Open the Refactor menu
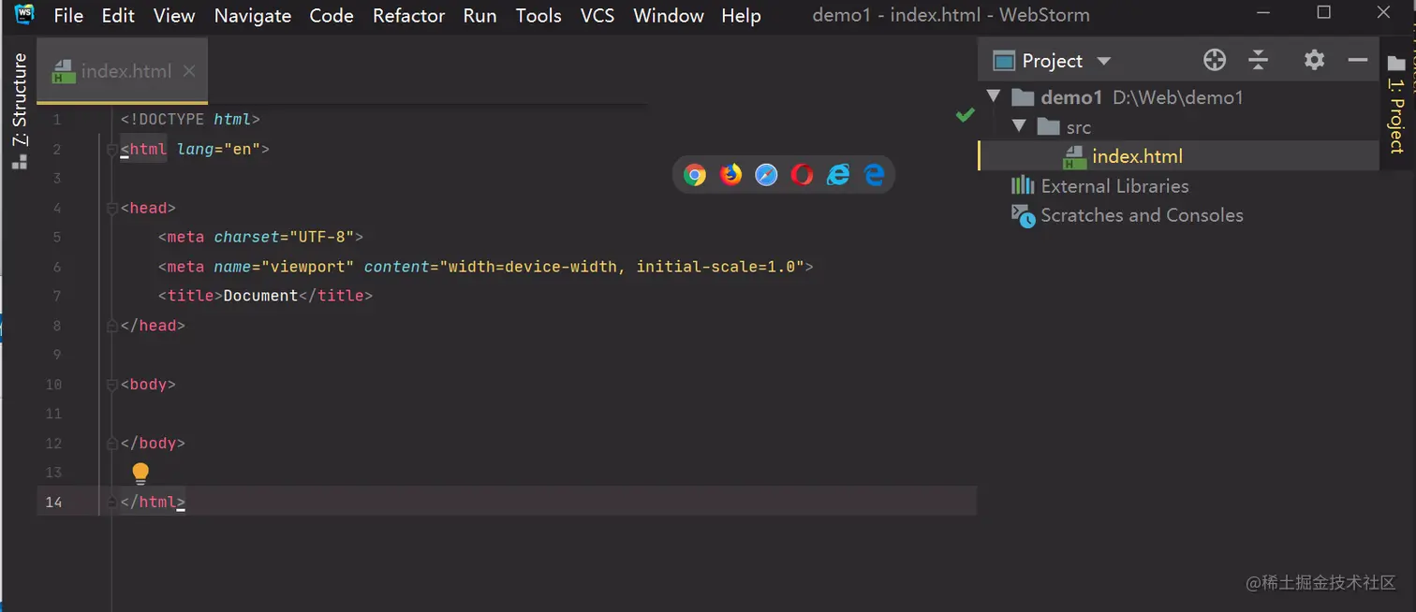1416x612 pixels. point(409,16)
